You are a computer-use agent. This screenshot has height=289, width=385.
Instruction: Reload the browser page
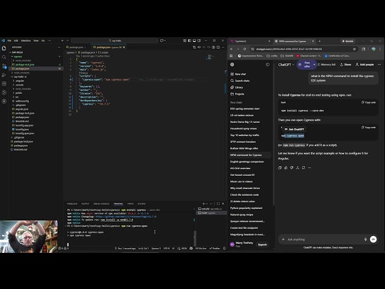coord(245,49)
